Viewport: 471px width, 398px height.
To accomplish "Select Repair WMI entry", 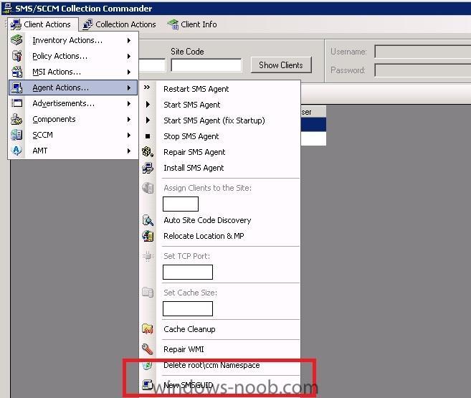I will (220, 349).
